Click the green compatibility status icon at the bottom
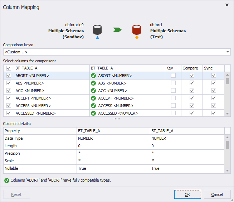Image resolution: width=234 pixels, height=202 pixels. (7, 181)
